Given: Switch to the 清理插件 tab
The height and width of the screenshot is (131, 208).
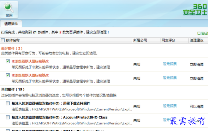Looking at the screenshot, I should tap(11, 24).
